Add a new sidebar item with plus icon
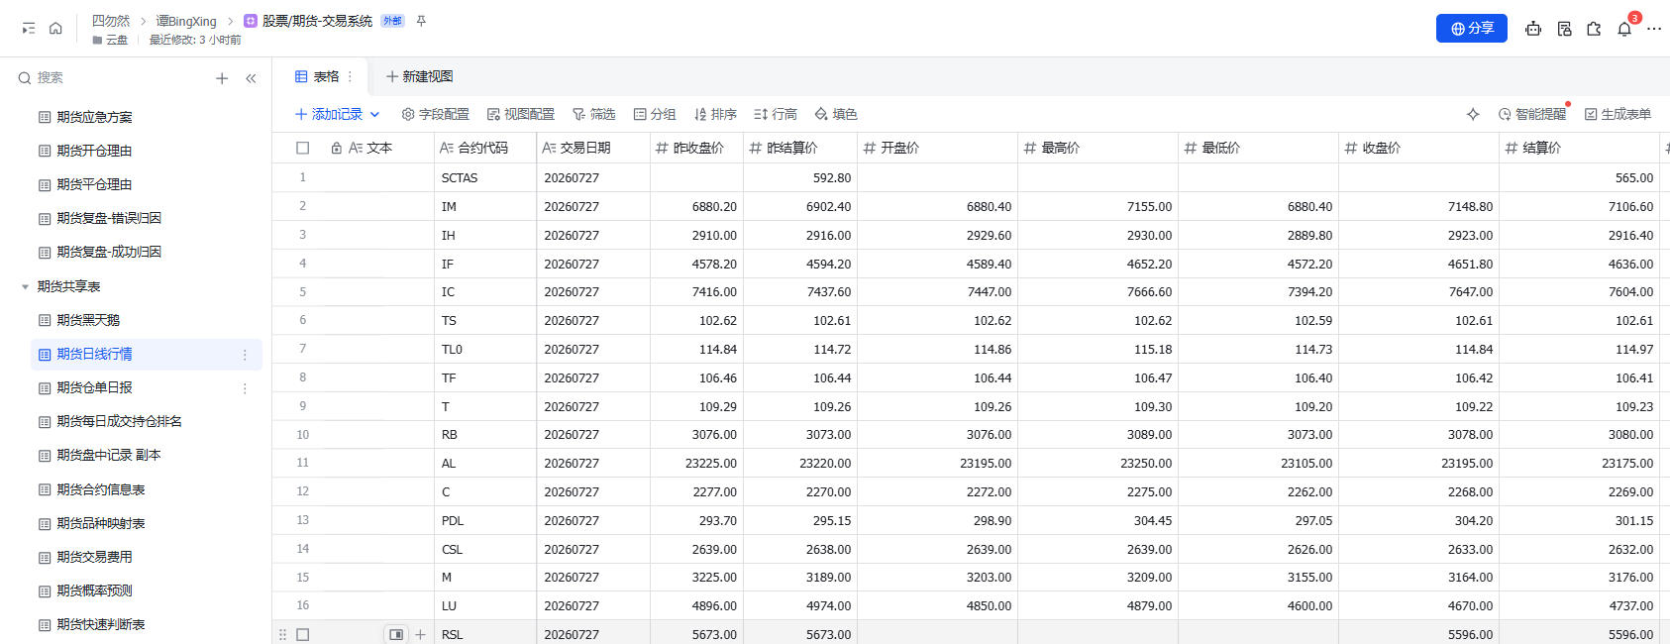 222,78
